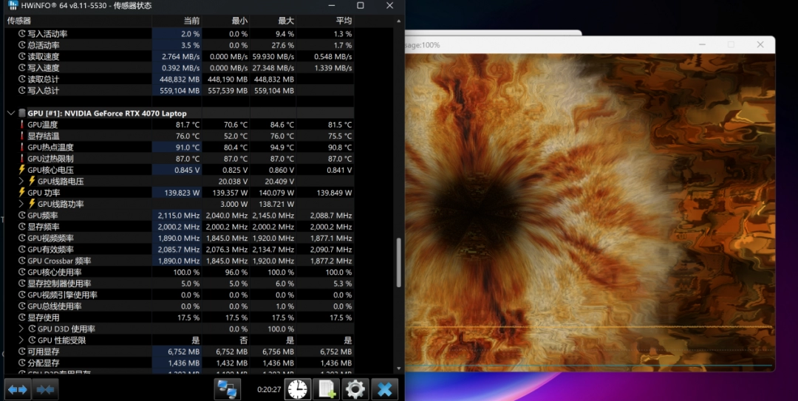Click thermometer icon of GPU温度 row

pyautogui.click(x=22, y=125)
